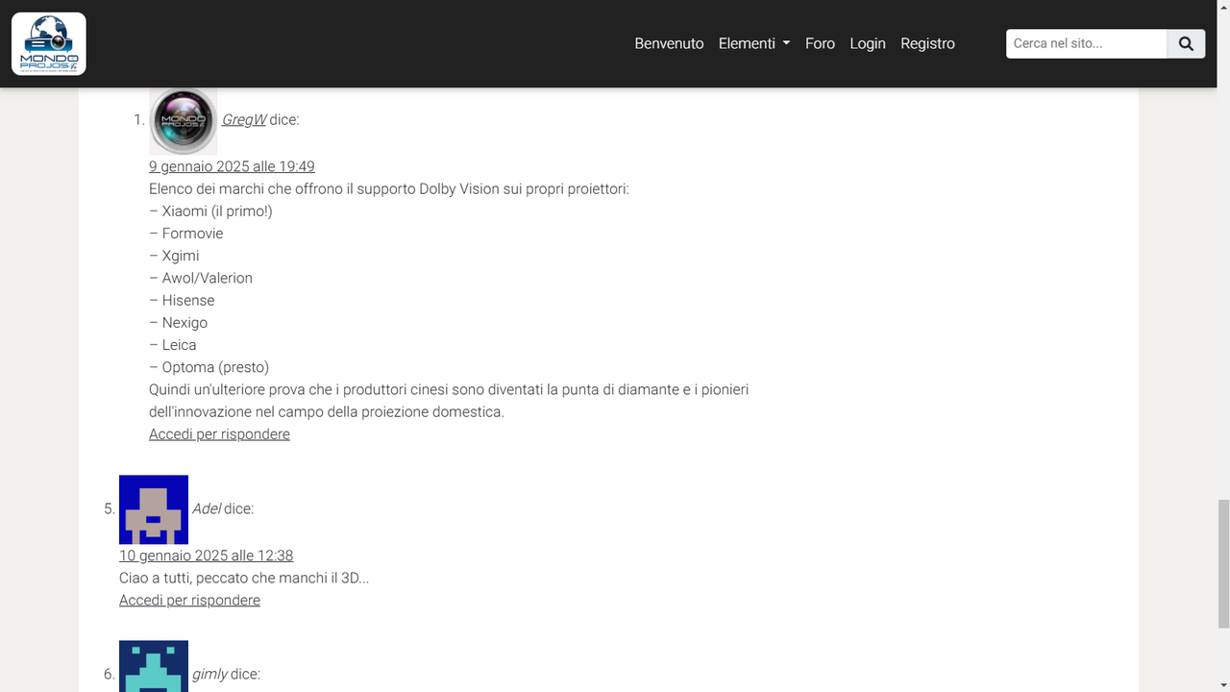Image resolution: width=1230 pixels, height=692 pixels.
Task: Expand the Elementi dropdown menu
Action: pos(754,43)
